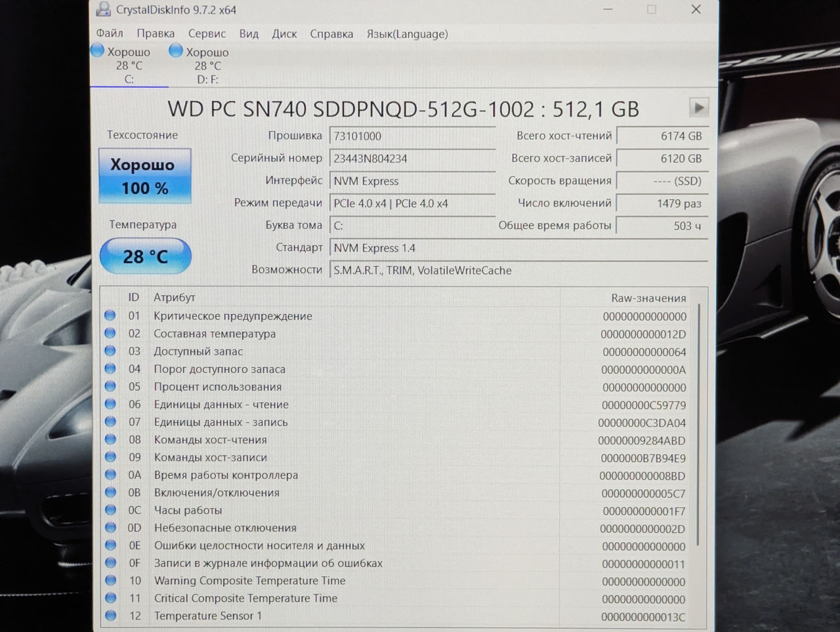Click status dot for Ошибки целостности носителя
This screenshot has height=632, width=840.
coord(110,545)
